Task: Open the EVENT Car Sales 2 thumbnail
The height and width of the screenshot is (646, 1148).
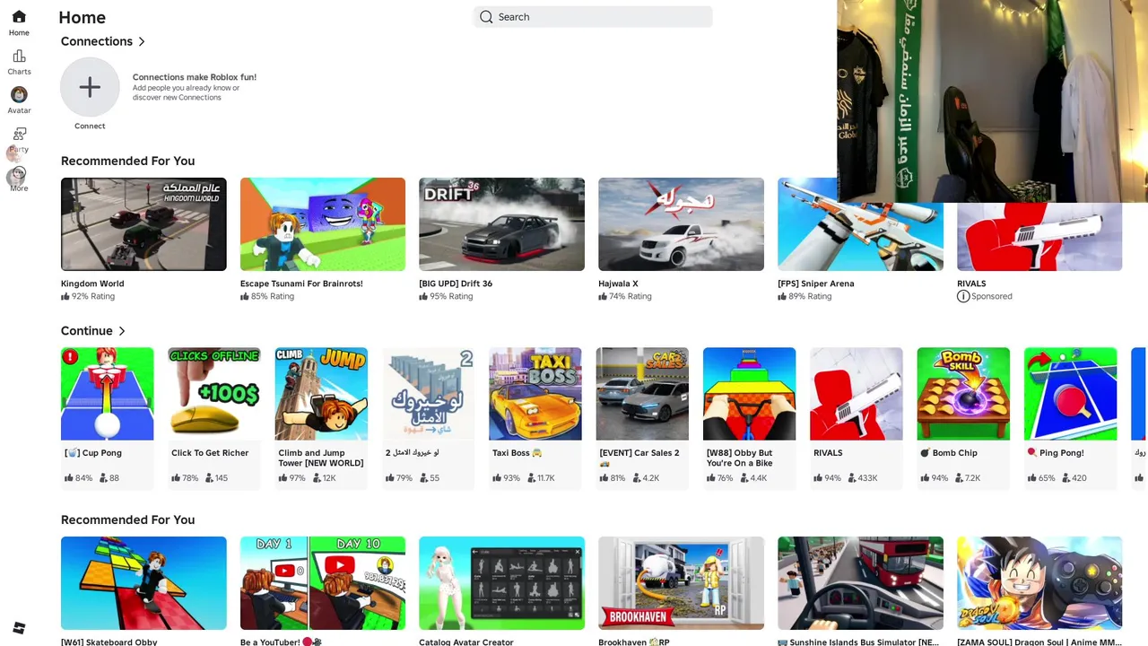Action: click(x=642, y=394)
